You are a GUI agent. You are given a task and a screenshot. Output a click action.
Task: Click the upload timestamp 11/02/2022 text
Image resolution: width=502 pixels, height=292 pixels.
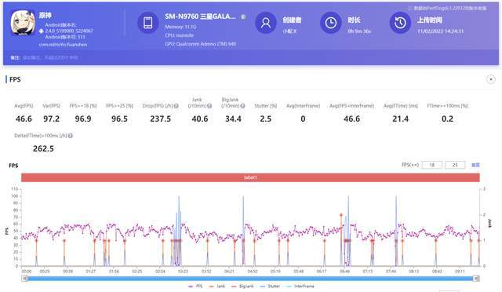pos(440,31)
